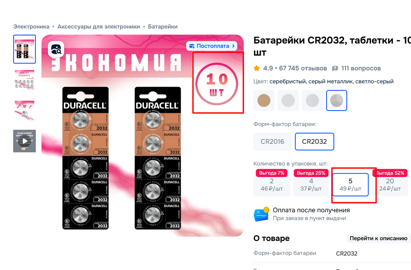Select the gold color swatch
Screen dimensions: 411x270
(264, 100)
